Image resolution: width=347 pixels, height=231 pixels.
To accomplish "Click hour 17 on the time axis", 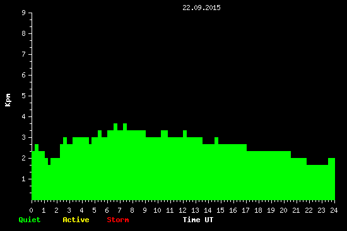I will pyautogui.click(x=245, y=210).
